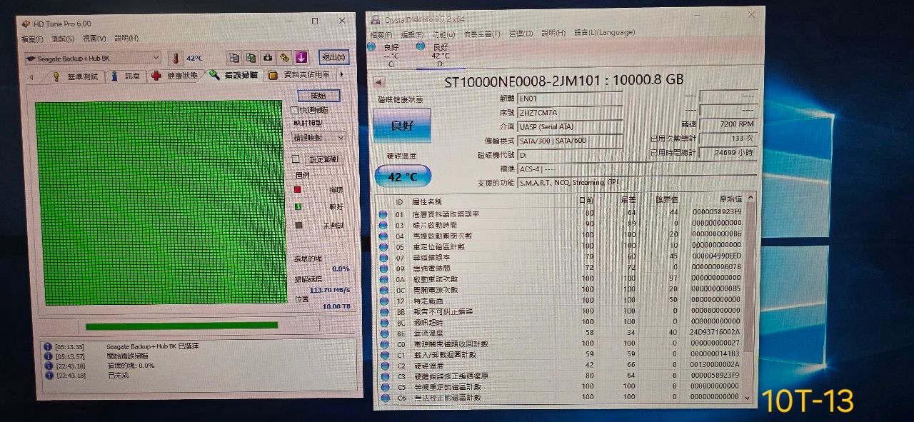Click the purple down-arrow icon in HD Tune
The height and width of the screenshot is (422, 914).
[301, 58]
